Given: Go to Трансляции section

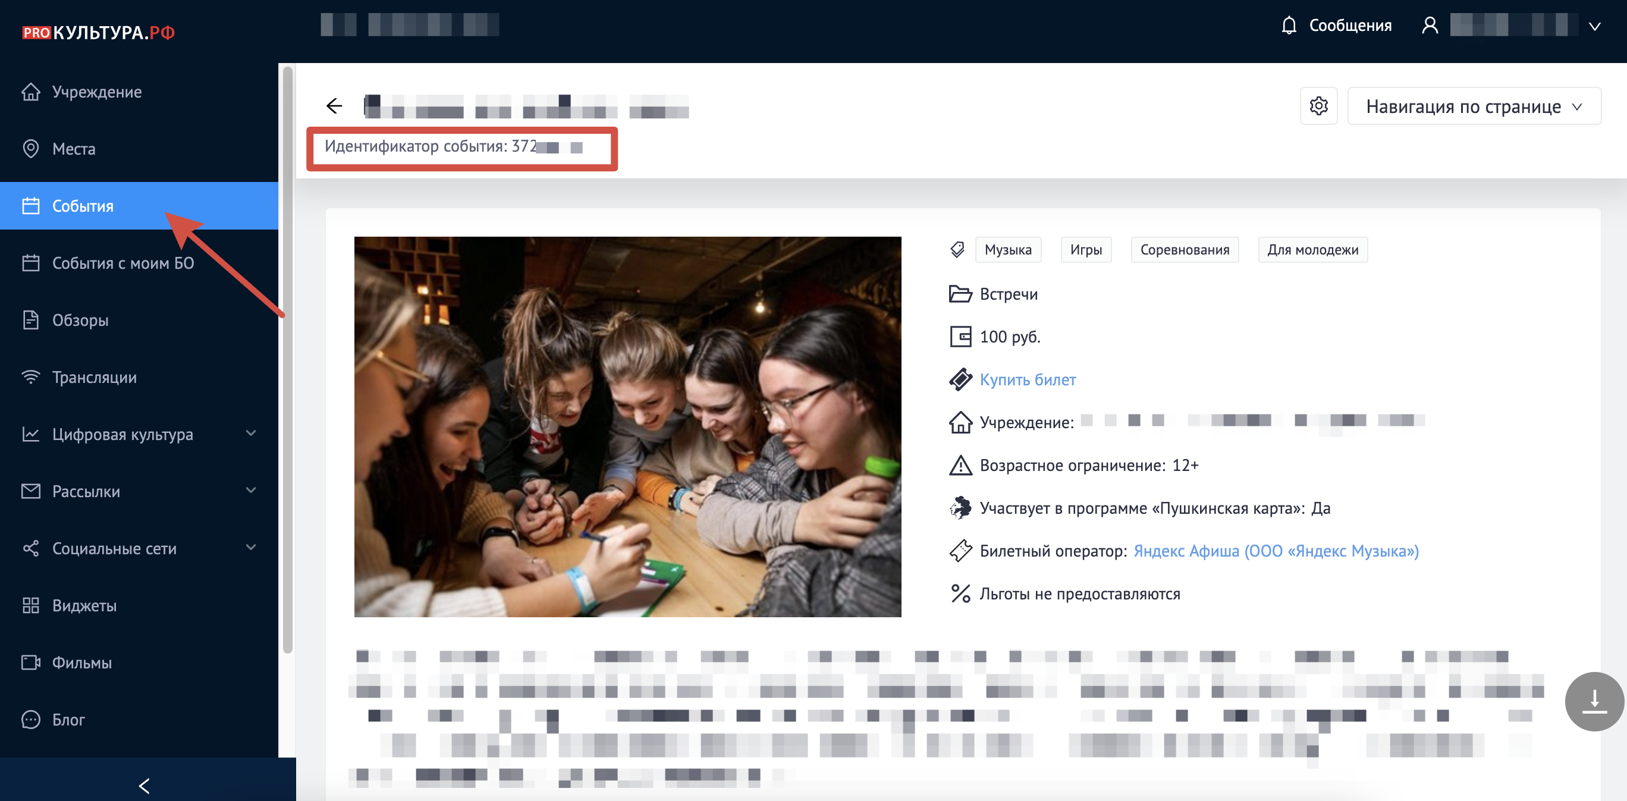Looking at the screenshot, I should (94, 377).
